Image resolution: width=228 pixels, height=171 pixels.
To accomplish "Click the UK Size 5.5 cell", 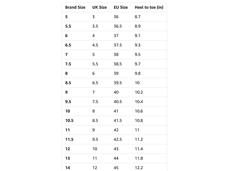I will tap(95, 64).
